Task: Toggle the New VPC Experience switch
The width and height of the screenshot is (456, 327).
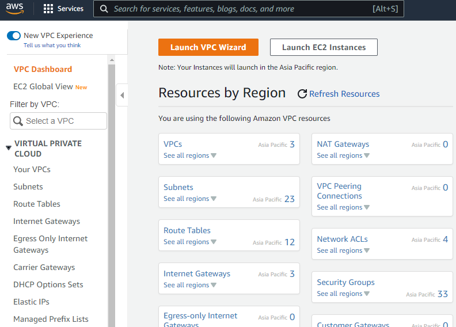Action: click(x=14, y=36)
